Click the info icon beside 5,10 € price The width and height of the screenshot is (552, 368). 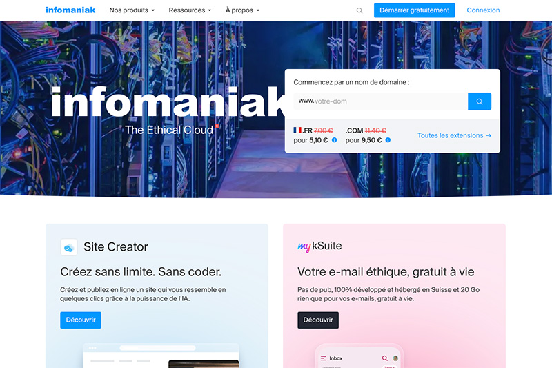[335, 140]
